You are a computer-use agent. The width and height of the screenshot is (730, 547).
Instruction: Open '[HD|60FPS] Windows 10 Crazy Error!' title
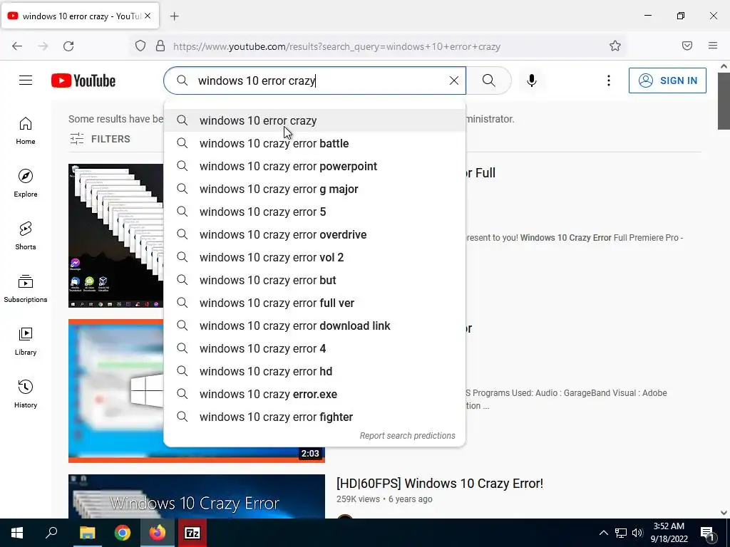(439, 484)
